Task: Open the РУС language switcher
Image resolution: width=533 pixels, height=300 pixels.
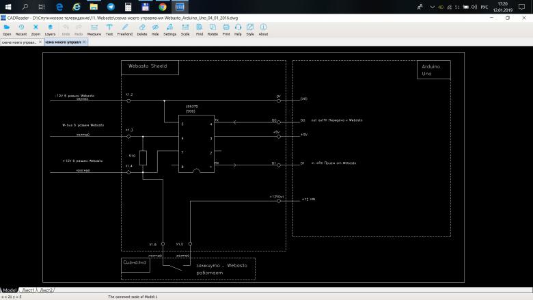Action: coord(484,7)
